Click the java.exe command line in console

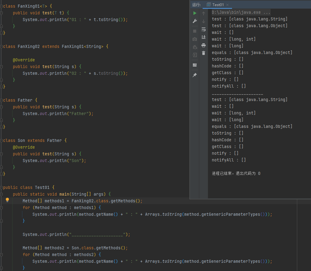(241, 12)
